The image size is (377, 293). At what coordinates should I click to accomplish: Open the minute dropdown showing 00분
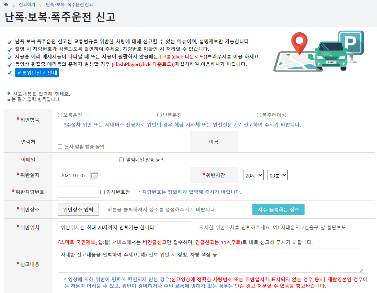277,175
